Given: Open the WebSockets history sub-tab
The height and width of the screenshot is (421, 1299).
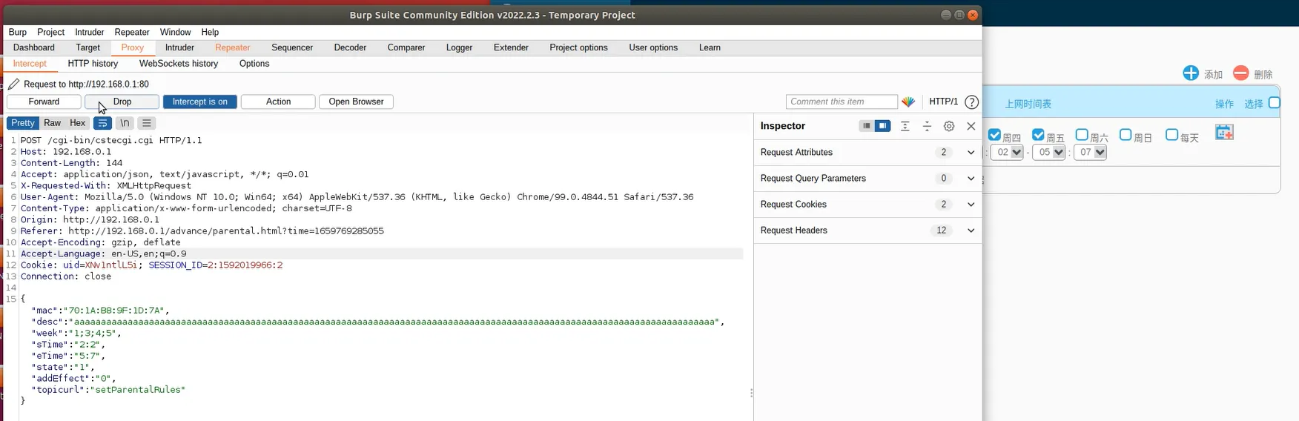Looking at the screenshot, I should [179, 64].
